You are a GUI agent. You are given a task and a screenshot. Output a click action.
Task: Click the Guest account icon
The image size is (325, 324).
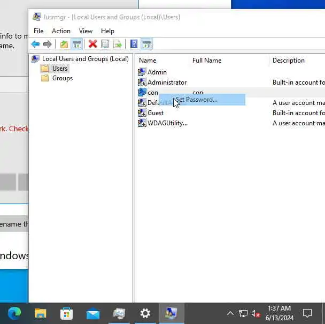click(142, 113)
